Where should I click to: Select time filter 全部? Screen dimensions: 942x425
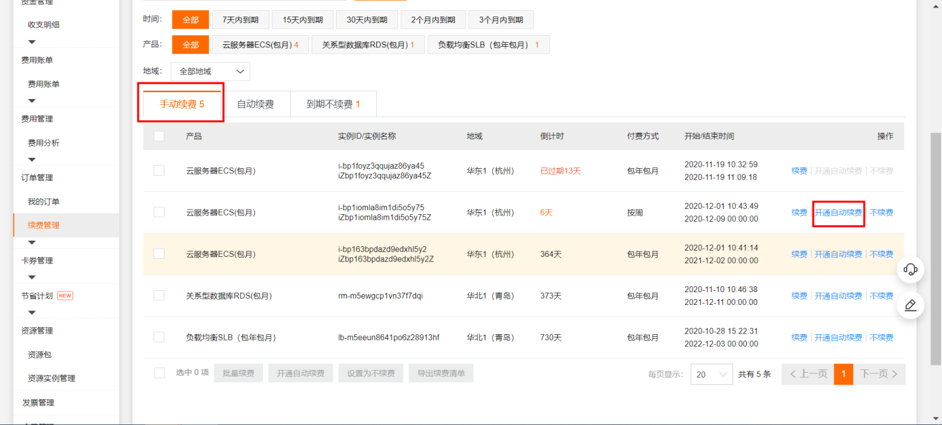pyautogui.click(x=191, y=20)
